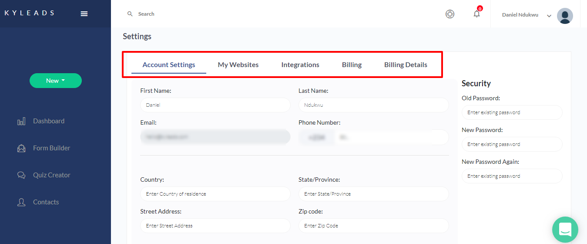Click the KYLEADS logo link

[30, 13]
